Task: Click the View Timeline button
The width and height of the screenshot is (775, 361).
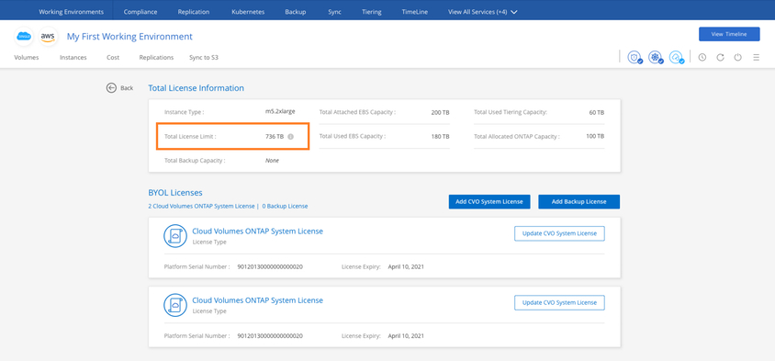Action: 729,34
